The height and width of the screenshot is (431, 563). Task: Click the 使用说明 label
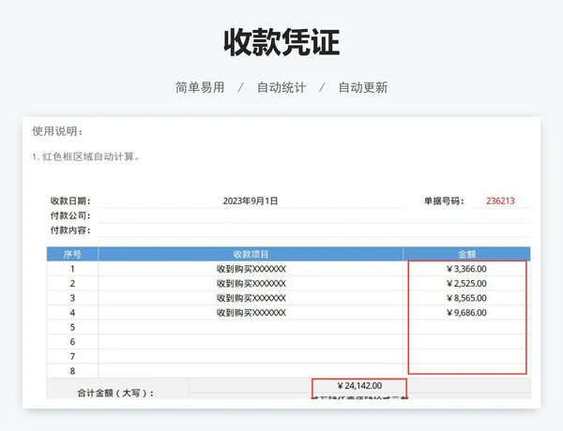pos(57,131)
